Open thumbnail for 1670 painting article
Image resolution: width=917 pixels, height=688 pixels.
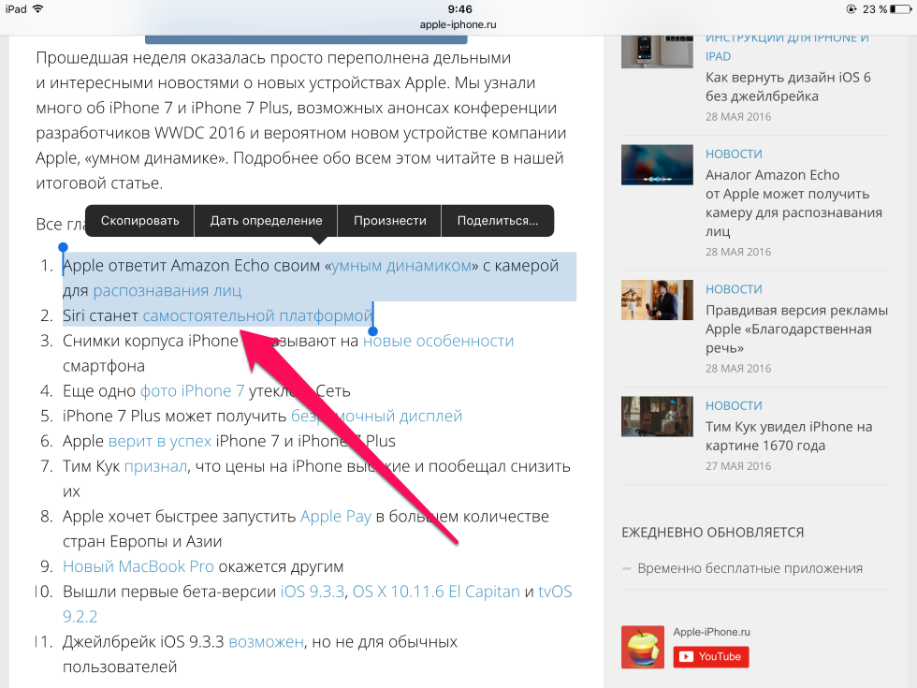pyautogui.click(x=657, y=417)
